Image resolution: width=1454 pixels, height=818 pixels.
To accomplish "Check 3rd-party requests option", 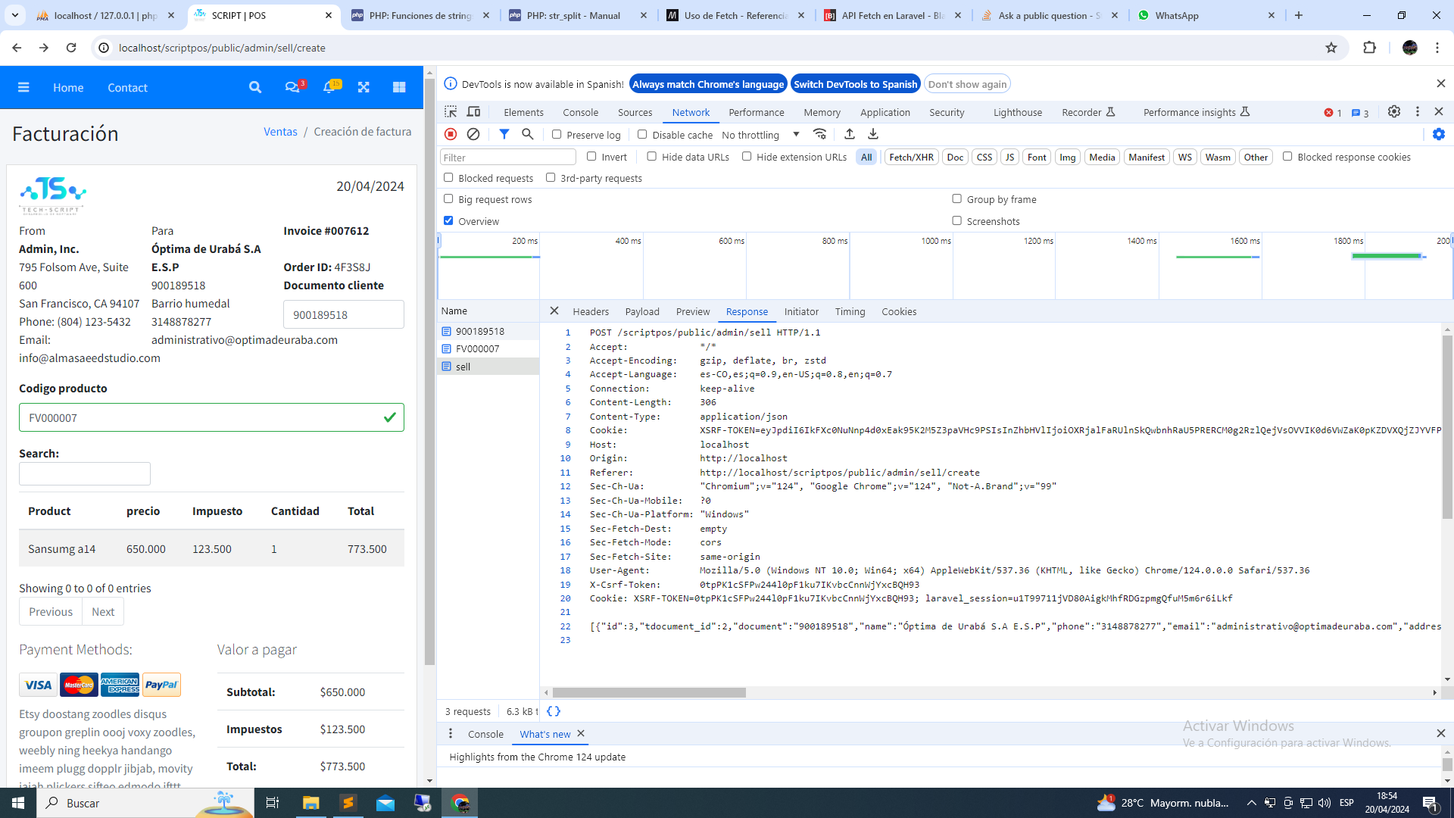I will (551, 177).
